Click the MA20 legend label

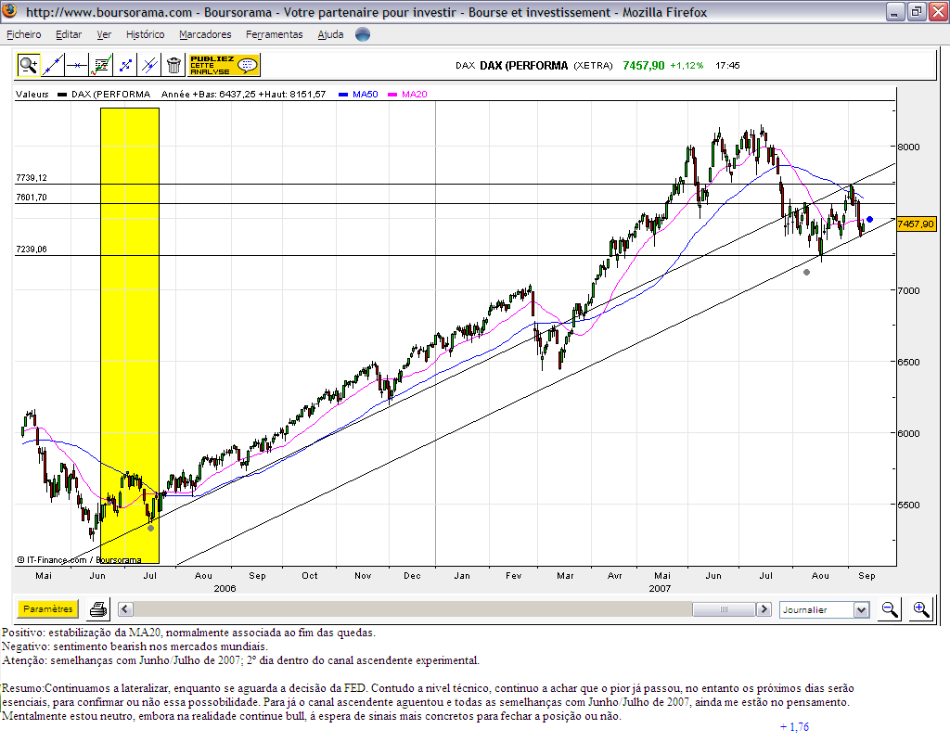(415, 95)
